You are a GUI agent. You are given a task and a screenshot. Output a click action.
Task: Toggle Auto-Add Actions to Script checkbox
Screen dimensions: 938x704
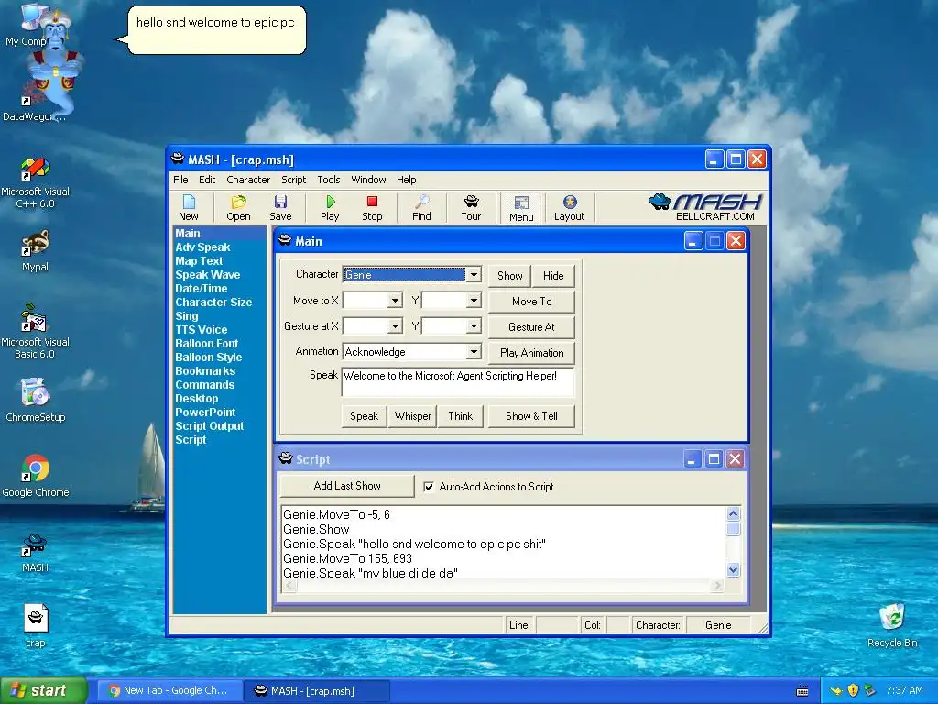(x=429, y=487)
